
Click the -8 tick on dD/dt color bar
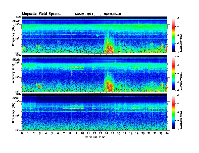178,82
